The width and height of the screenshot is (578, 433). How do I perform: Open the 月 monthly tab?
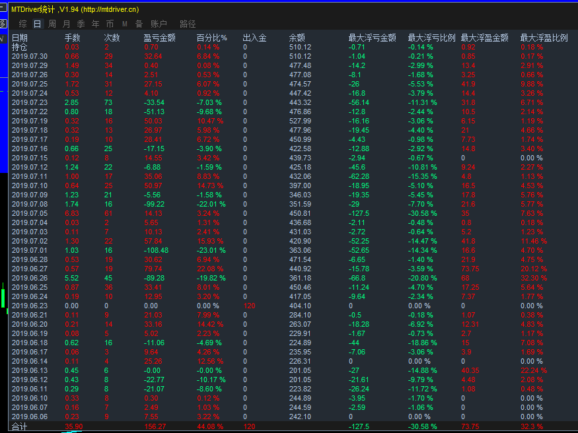(66, 24)
